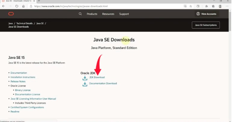Go to the browser home page icon
This screenshot has height=122, width=232.
[24, 6]
